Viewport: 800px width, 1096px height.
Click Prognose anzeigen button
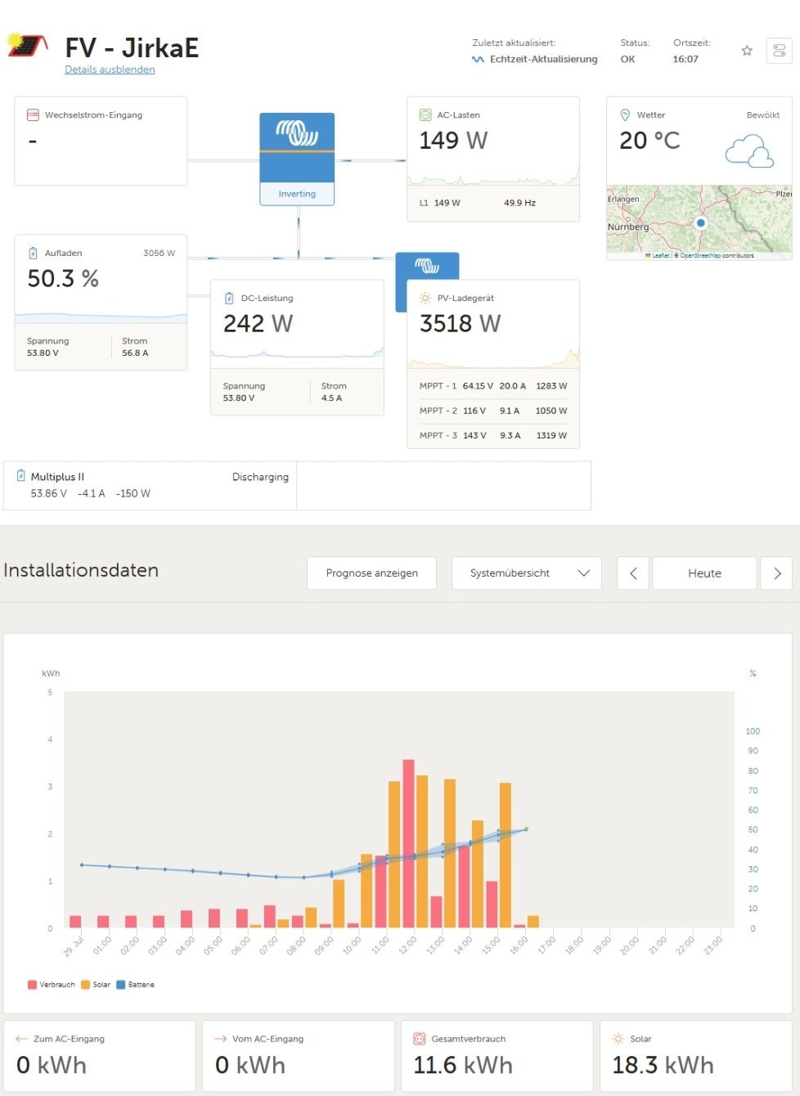point(371,573)
